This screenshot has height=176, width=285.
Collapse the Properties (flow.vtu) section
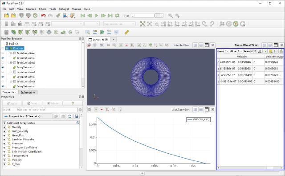[6, 116]
